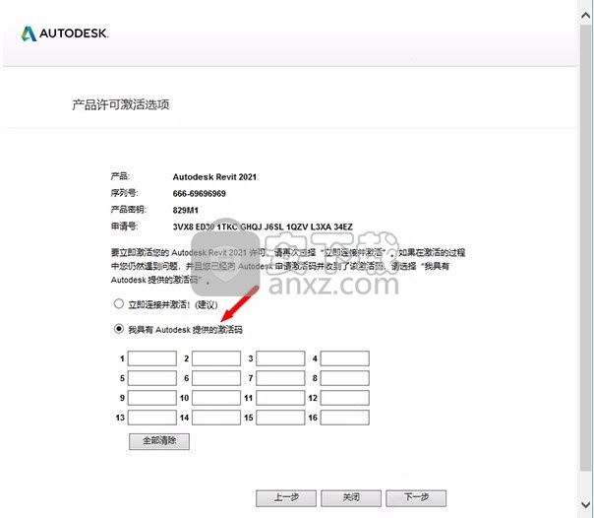
Task: Click the product key 829M1
Action: (x=185, y=210)
